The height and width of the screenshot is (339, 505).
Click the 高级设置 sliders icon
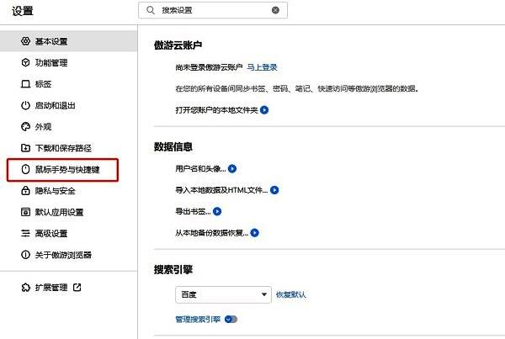pos(25,233)
